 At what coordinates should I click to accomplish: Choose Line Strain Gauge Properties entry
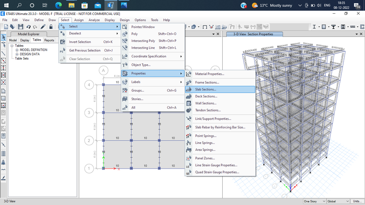point(220,165)
